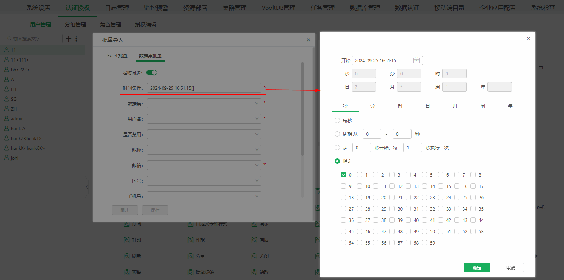
Task: Click the 确定 button
Action: [x=477, y=268]
